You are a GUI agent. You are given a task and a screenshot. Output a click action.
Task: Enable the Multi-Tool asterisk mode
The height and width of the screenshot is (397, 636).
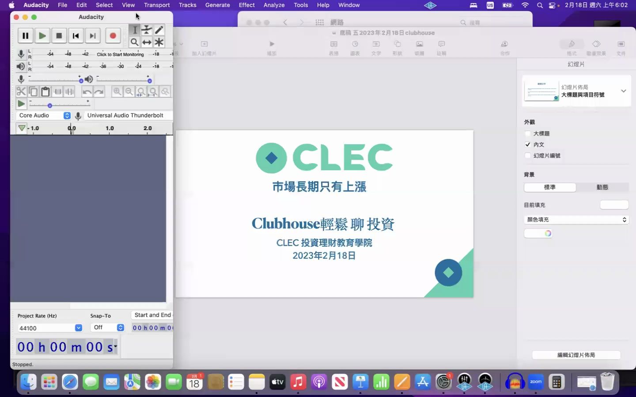tap(159, 42)
